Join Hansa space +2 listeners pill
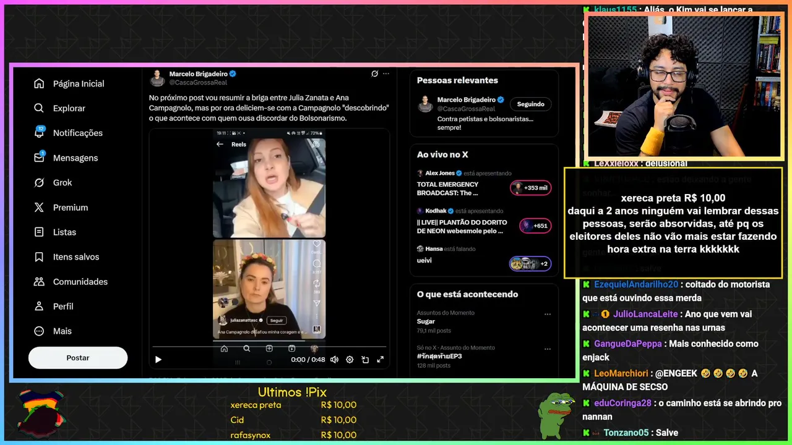Screen dimensions: 792x445 pyautogui.click(x=530, y=264)
